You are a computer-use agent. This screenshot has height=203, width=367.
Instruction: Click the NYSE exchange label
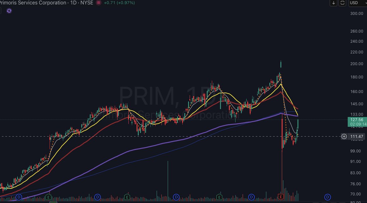(87, 3)
